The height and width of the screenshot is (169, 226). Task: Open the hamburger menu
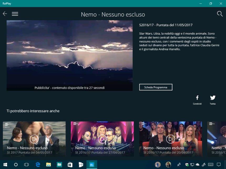pos(15,14)
